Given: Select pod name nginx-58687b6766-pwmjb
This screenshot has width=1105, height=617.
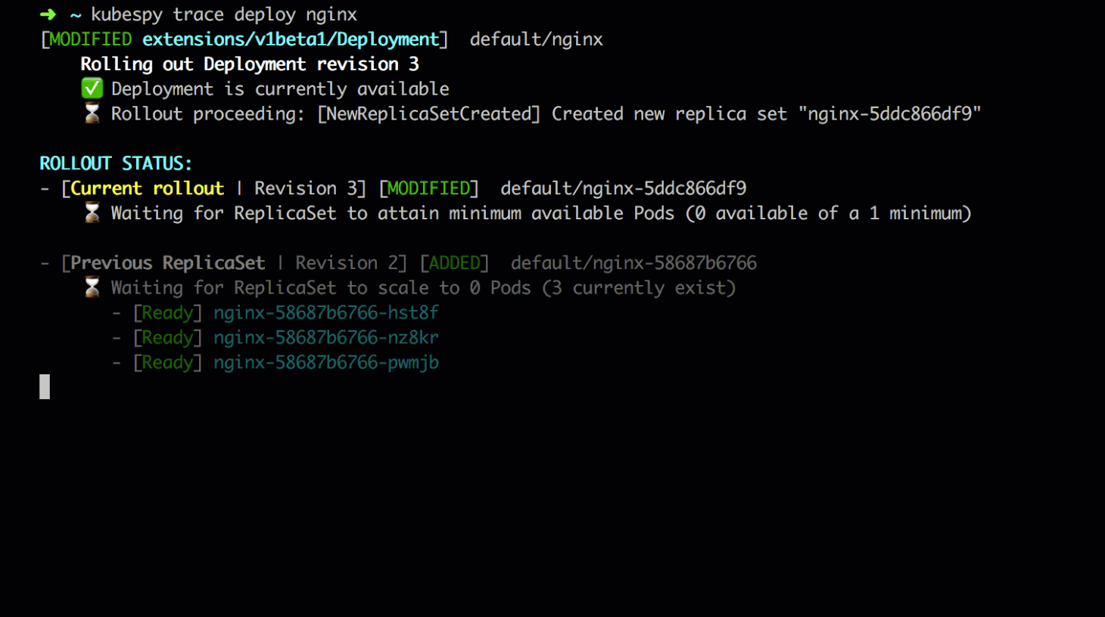Looking at the screenshot, I should pos(325,362).
